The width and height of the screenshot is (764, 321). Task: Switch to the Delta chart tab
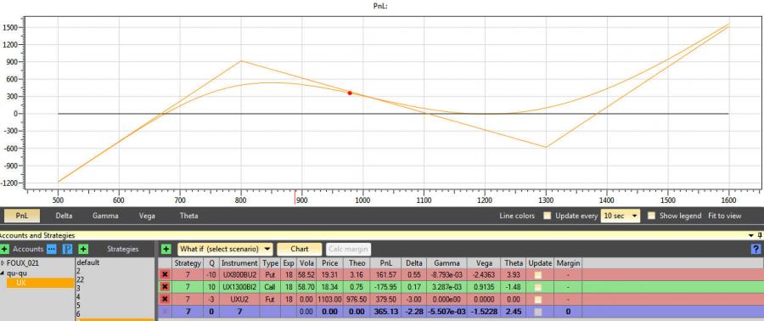point(64,216)
